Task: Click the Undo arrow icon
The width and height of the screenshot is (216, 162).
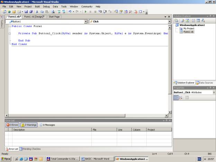Action: (x=70, y=12)
